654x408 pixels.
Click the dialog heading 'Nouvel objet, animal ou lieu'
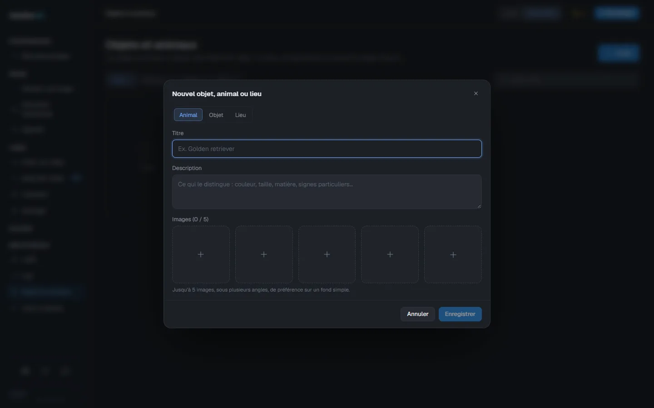pos(217,94)
